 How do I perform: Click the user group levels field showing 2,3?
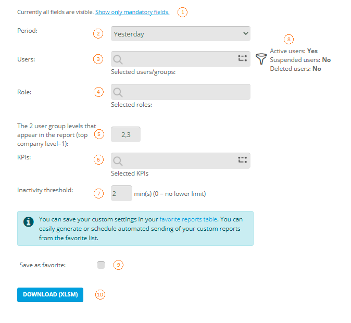126,134
